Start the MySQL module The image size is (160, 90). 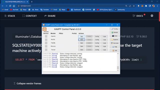(82, 40)
